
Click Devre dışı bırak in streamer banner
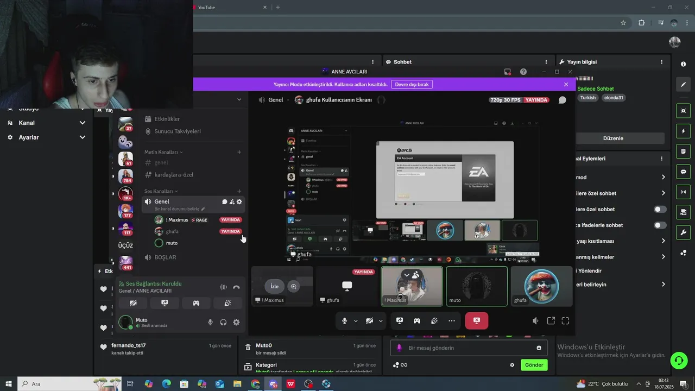tap(412, 84)
